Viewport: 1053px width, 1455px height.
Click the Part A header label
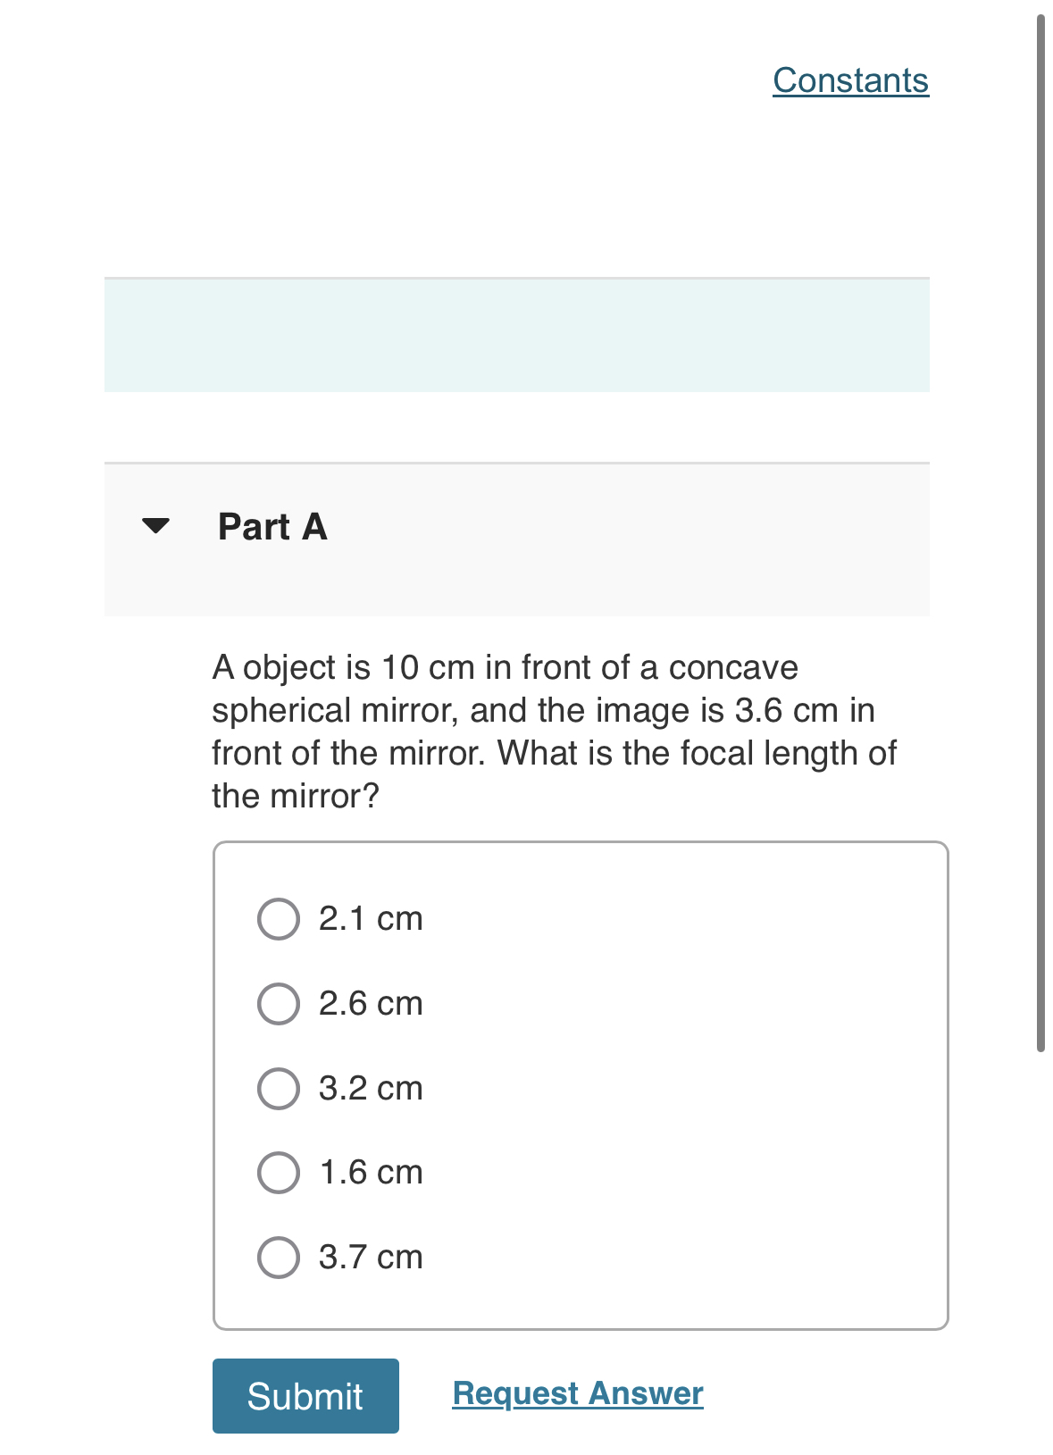click(271, 526)
